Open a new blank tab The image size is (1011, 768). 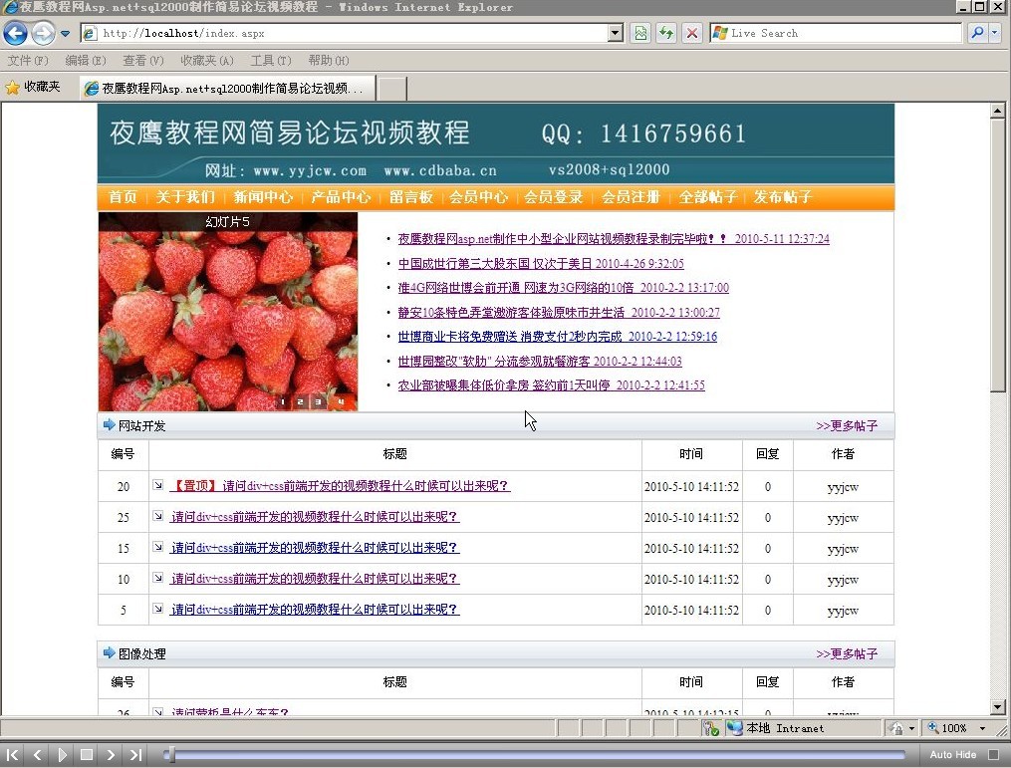click(x=391, y=89)
